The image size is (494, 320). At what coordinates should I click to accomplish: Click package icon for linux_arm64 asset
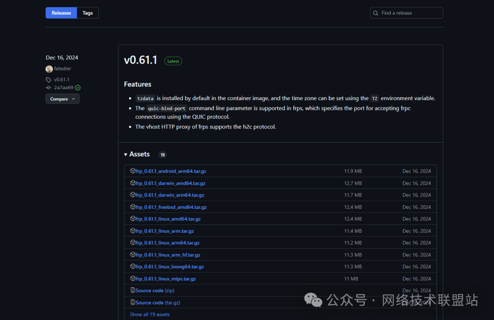[x=133, y=242]
